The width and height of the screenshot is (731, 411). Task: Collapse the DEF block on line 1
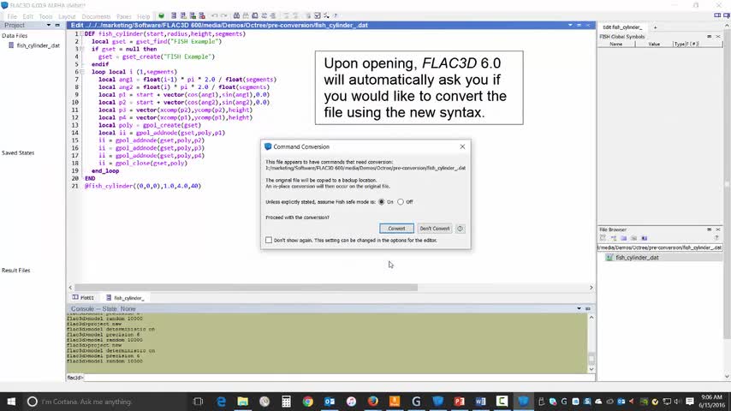(x=81, y=34)
